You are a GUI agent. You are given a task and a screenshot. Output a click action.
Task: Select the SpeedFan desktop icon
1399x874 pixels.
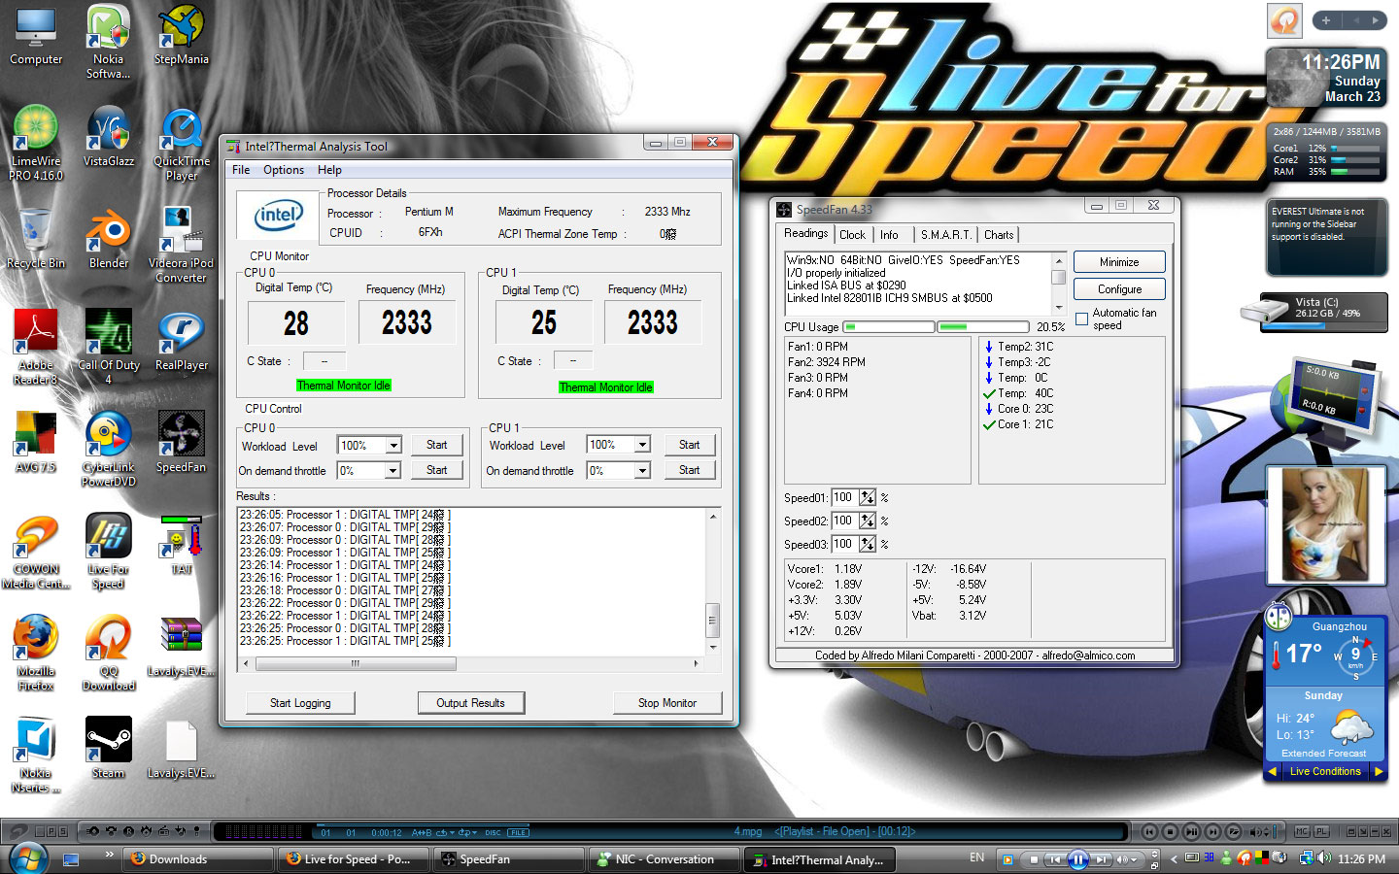click(x=181, y=443)
